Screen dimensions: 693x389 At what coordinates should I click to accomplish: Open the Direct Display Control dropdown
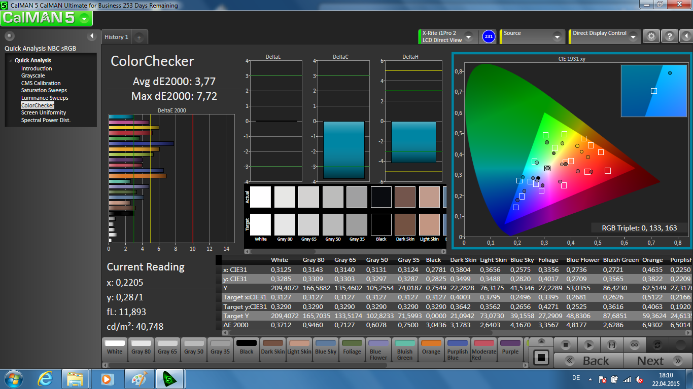point(633,37)
